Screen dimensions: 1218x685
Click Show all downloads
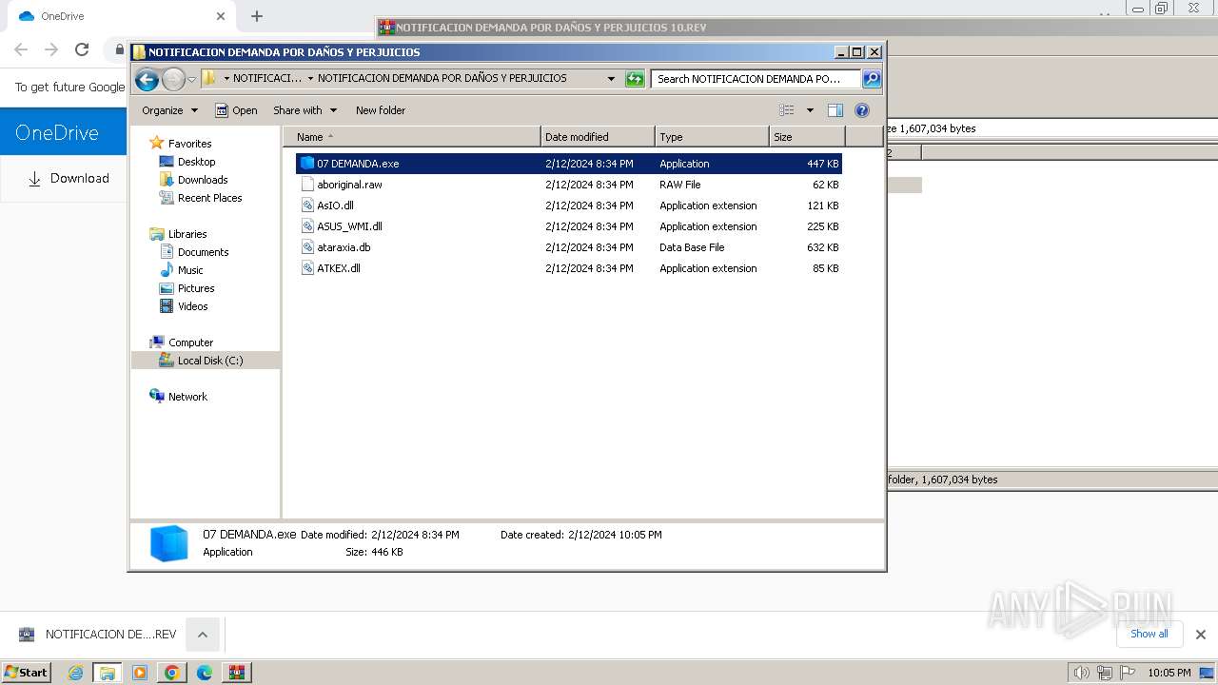coord(1149,634)
